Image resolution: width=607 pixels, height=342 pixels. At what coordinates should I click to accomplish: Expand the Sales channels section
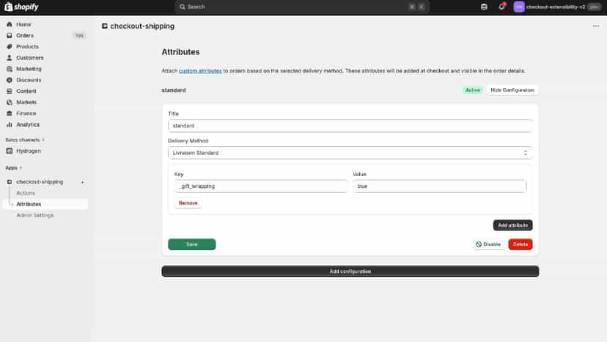pyautogui.click(x=43, y=139)
